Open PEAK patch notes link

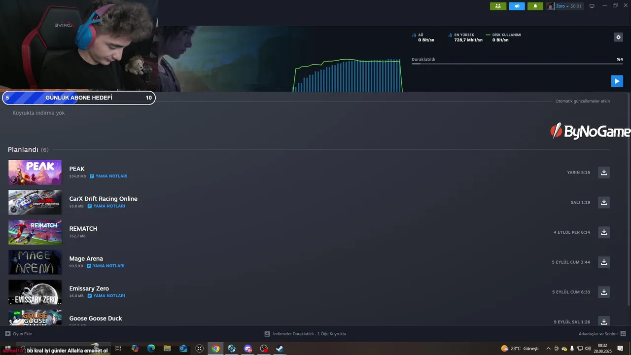tap(108, 176)
